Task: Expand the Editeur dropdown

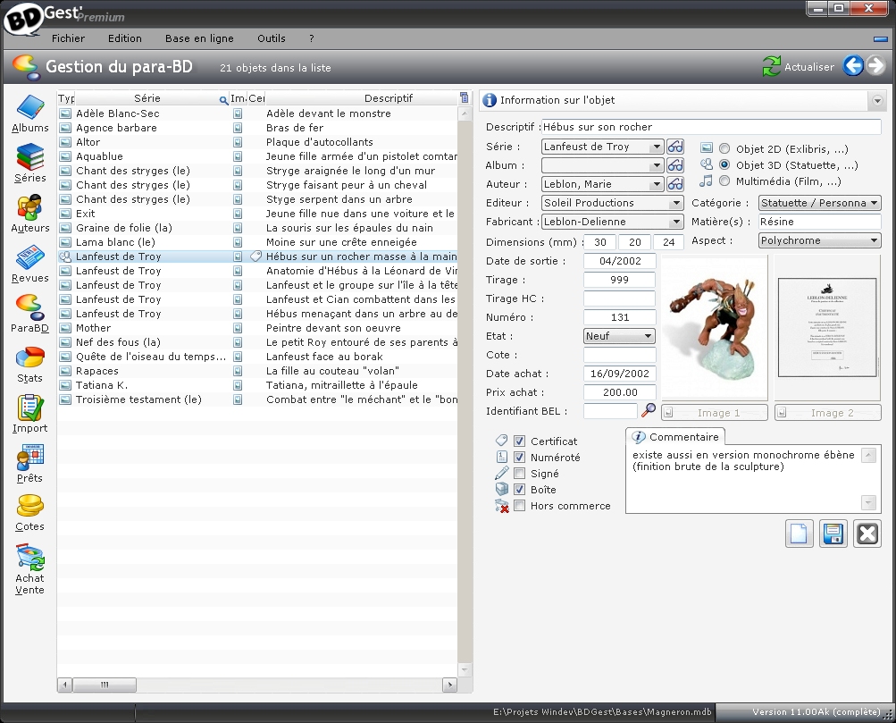Action: 675,203
